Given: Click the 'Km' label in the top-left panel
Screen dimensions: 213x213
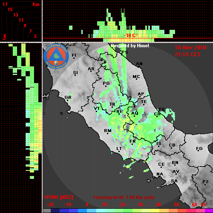Looking at the screenshot, I should [x=36, y=4].
